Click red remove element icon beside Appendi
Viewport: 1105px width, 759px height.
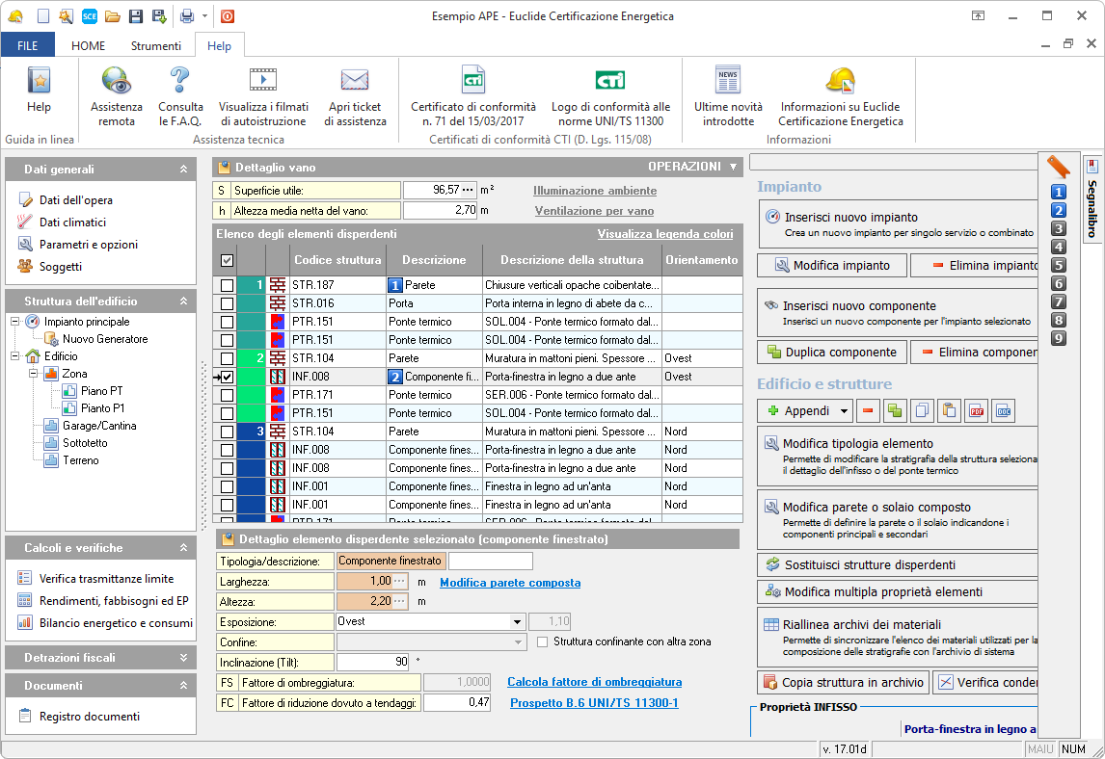tap(868, 411)
